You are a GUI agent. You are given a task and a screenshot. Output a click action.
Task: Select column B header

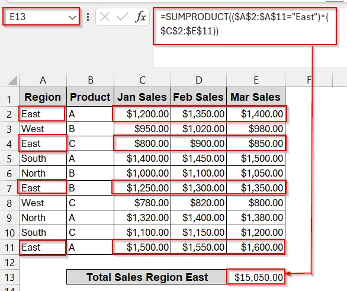(x=90, y=80)
